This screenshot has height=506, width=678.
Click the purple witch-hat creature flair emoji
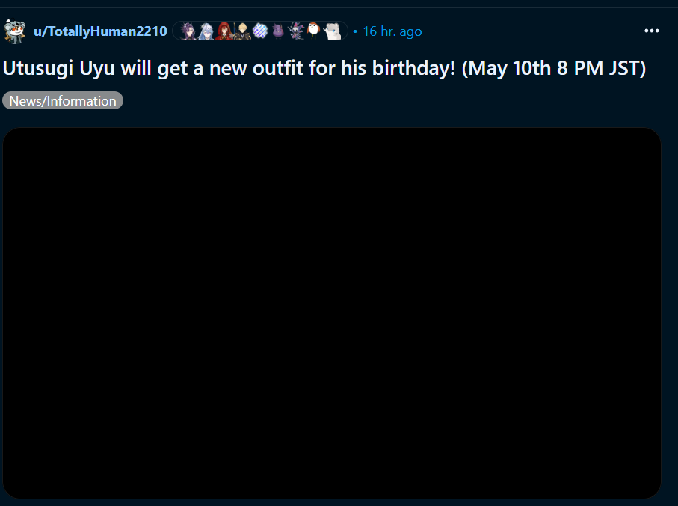[x=296, y=31]
